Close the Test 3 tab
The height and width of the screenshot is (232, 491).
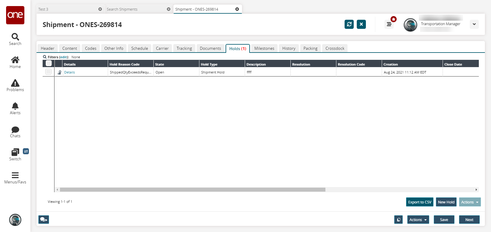tap(100, 9)
